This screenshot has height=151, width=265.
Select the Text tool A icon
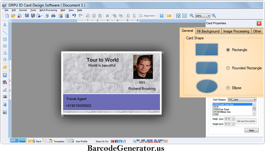pos(5,25)
